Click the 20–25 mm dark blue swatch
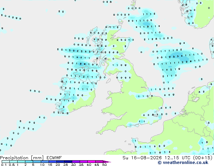 60,162
